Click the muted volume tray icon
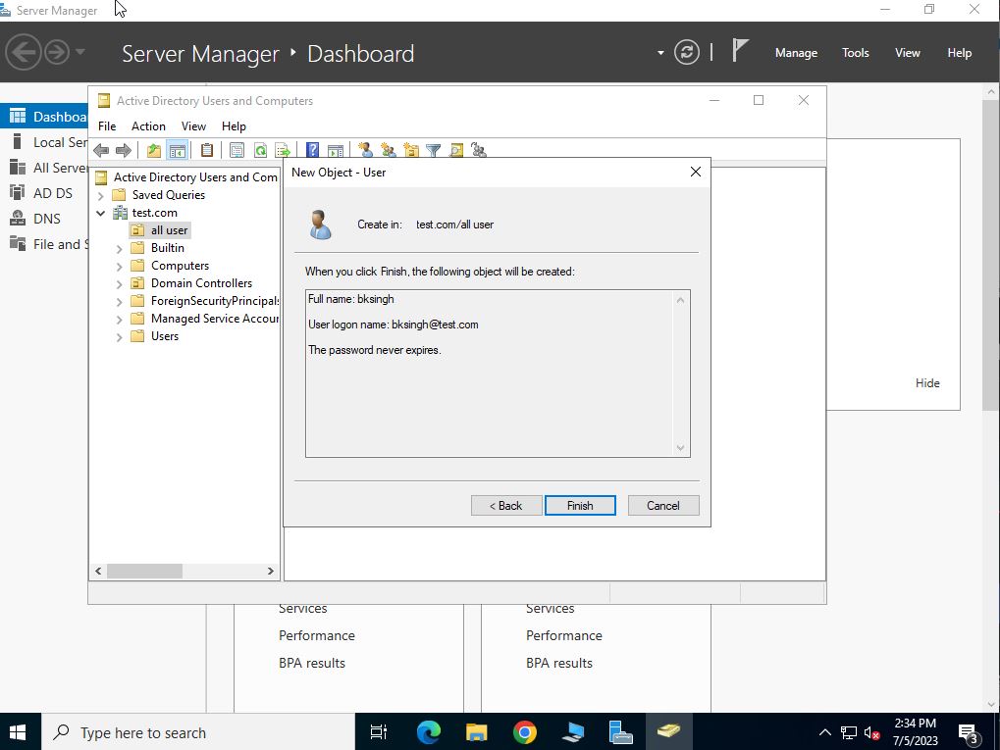 click(x=871, y=732)
